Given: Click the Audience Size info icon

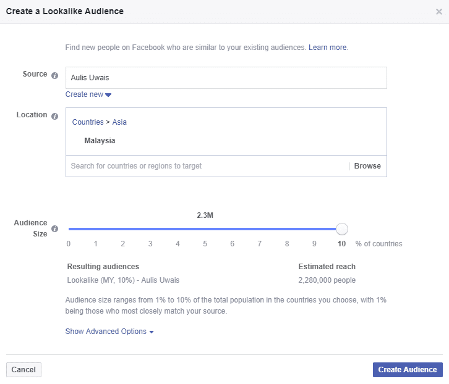Looking at the screenshot, I should pos(54,229).
